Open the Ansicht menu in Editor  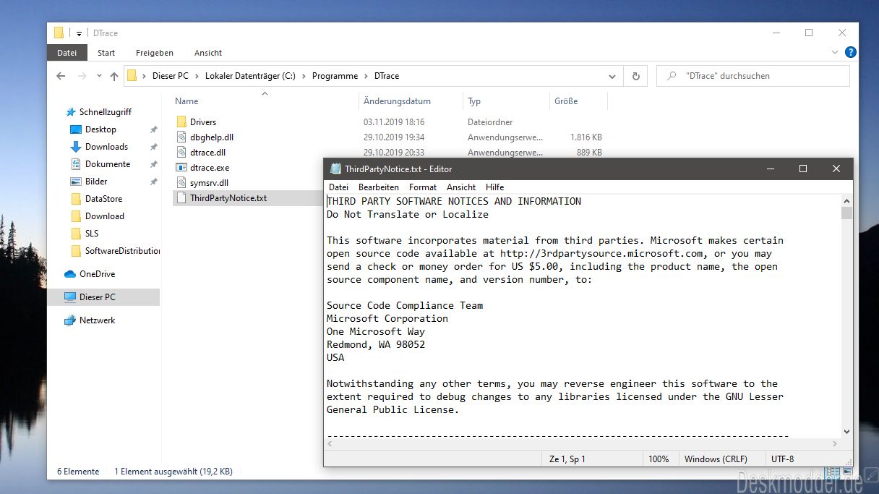(x=461, y=187)
